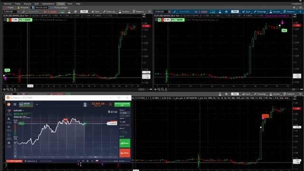
Task: Click zoom in magnifier under top-left chart
Action: point(8,89)
